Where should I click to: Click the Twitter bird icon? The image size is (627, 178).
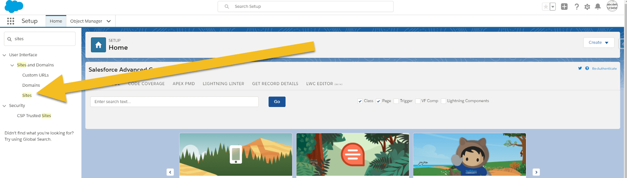[x=580, y=68]
